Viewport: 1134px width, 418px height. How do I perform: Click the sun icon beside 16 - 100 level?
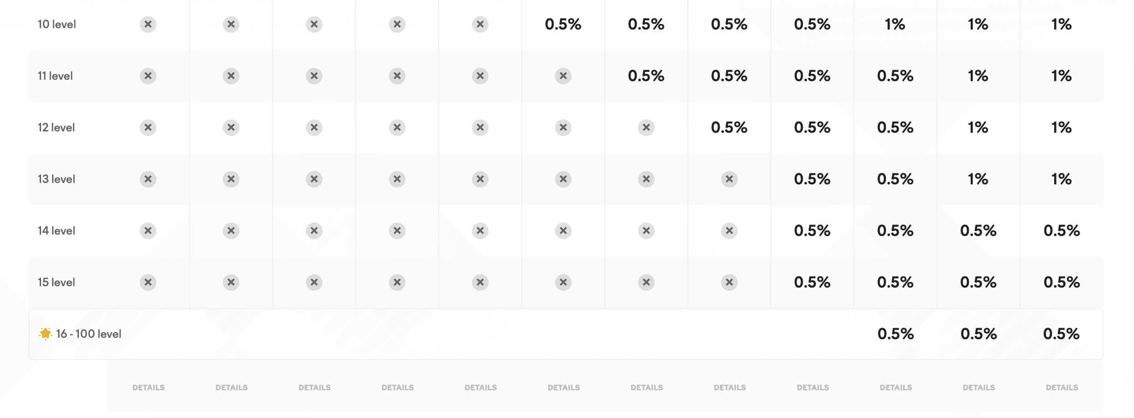[x=45, y=334]
